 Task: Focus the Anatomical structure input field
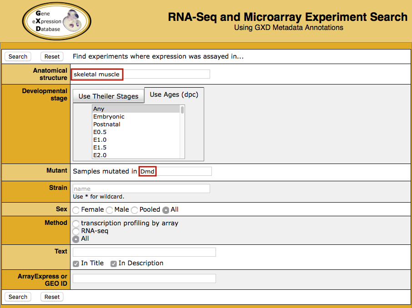(x=141, y=75)
